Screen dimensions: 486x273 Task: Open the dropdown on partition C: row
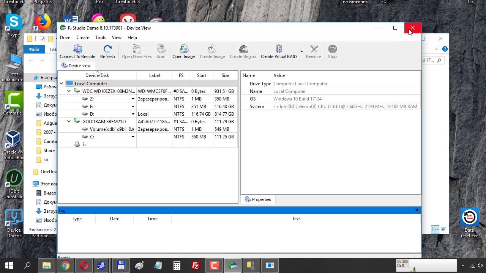click(x=133, y=137)
